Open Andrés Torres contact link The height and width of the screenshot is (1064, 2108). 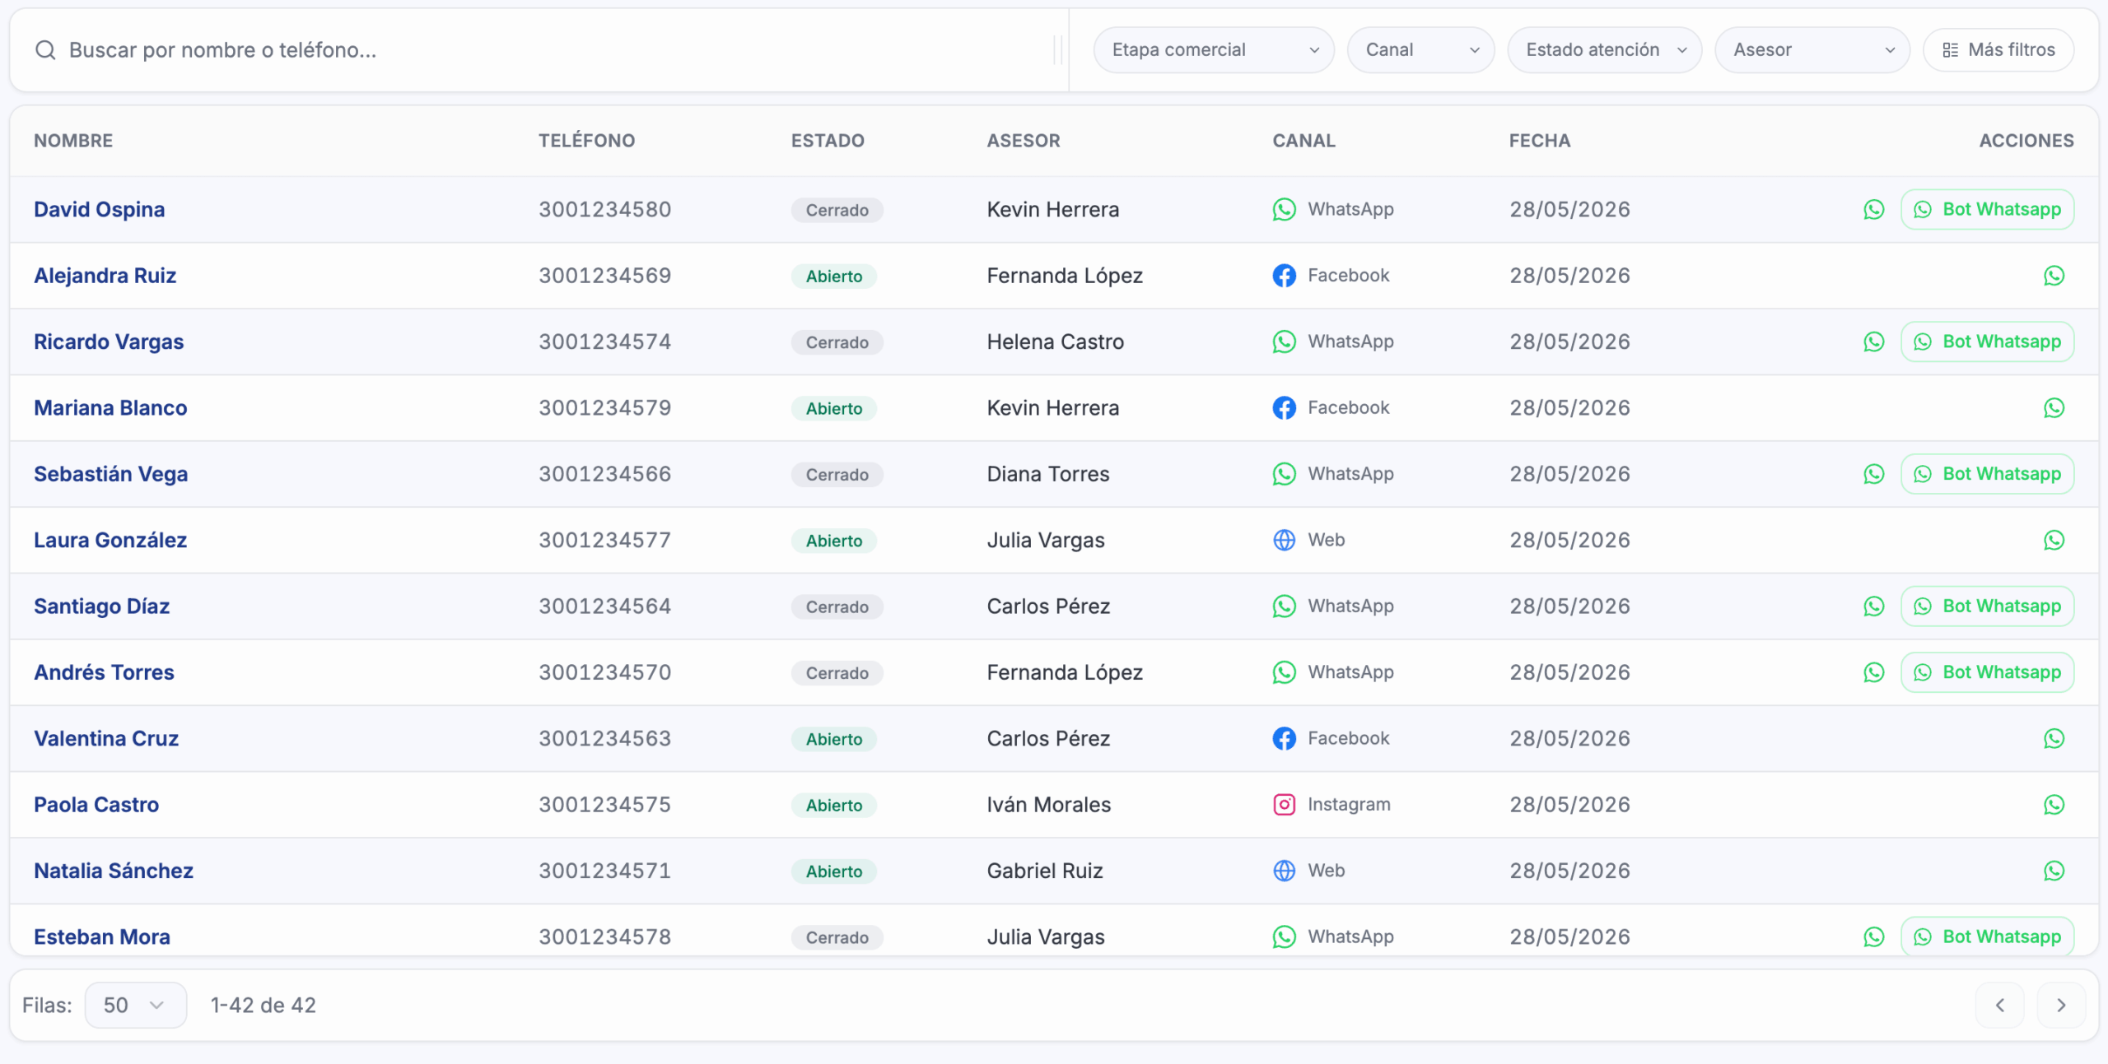coord(104,672)
